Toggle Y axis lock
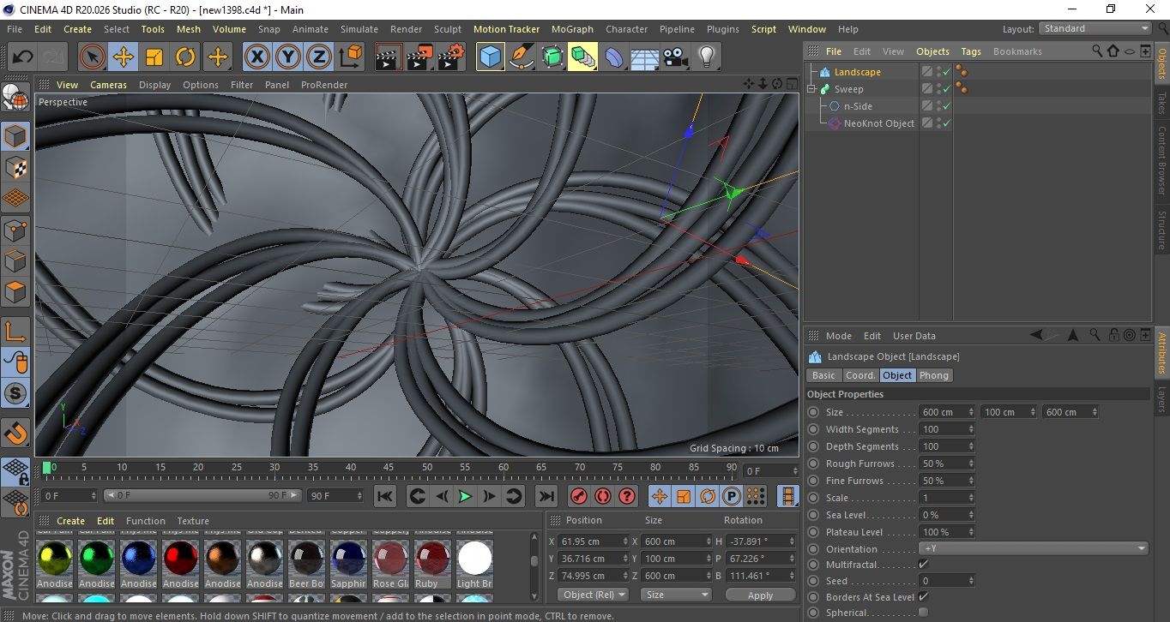The height and width of the screenshot is (622, 1170). click(x=288, y=57)
